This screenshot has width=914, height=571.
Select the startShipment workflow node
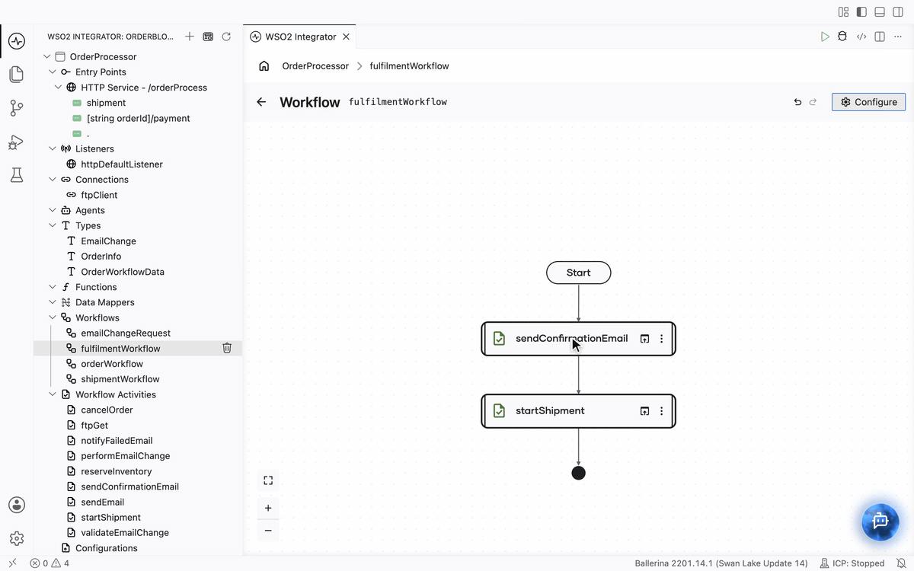point(578,411)
